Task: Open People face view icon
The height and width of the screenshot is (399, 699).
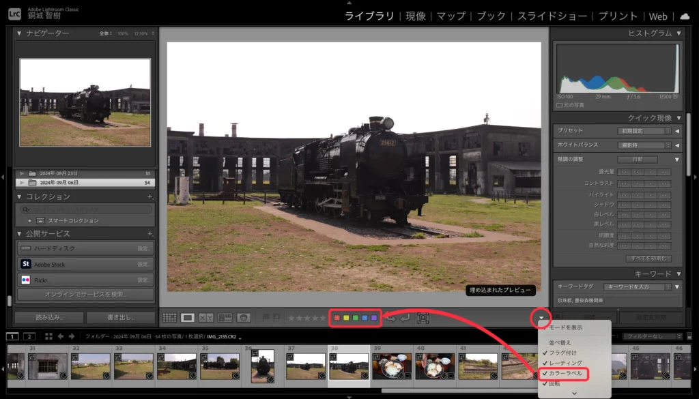Action: [244, 318]
